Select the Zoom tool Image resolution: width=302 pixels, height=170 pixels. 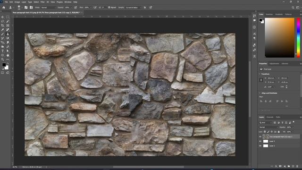click(x=2, y=59)
